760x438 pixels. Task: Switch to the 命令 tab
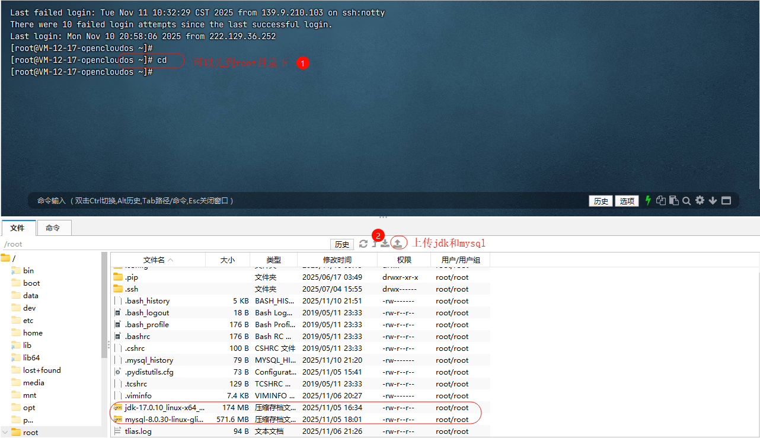coord(53,228)
